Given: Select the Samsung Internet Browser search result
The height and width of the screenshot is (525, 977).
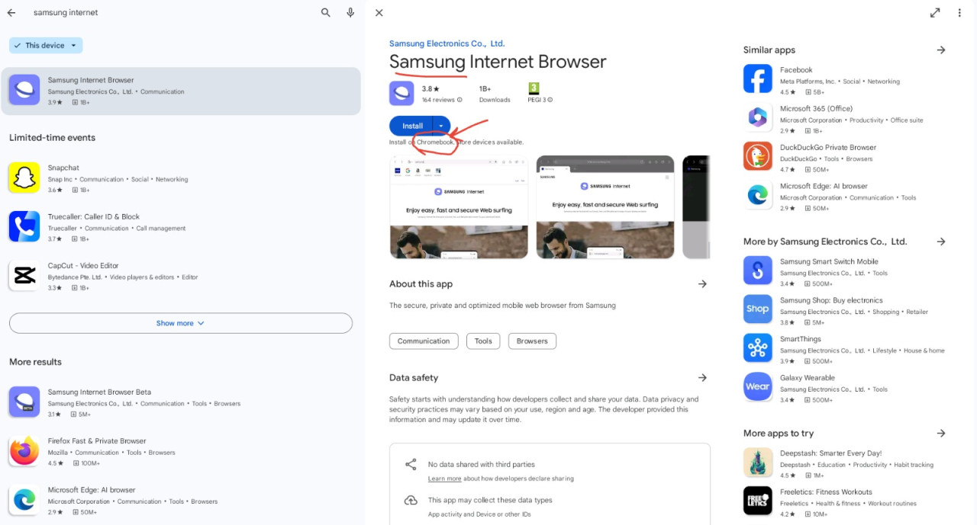Looking at the screenshot, I should (x=181, y=91).
